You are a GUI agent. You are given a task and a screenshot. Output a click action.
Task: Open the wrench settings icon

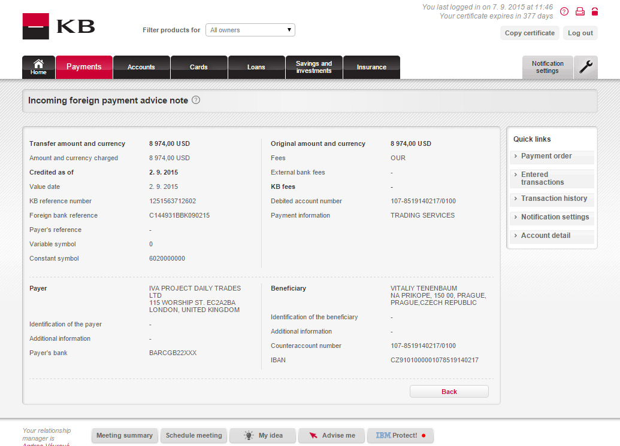(585, 67)
